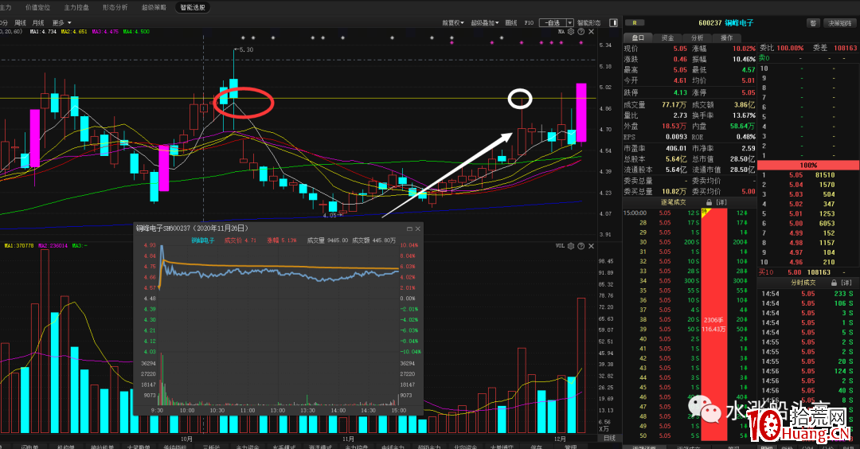Open 逐笔成交 details via 详 link
Image resolution: width=860 pixels, height=449 pixels.
pos(721,202)
